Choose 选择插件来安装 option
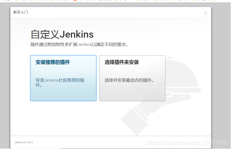 click(x=132, y=78)
